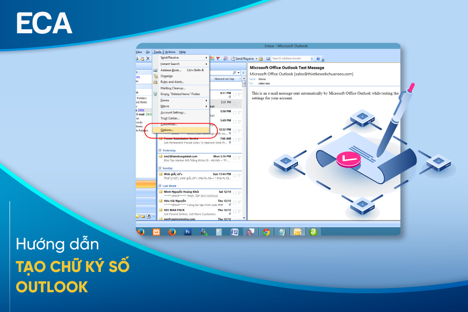Expand the Query Builder double chevron
This screenshot has height=312, width=468.
tap(243, 73)
